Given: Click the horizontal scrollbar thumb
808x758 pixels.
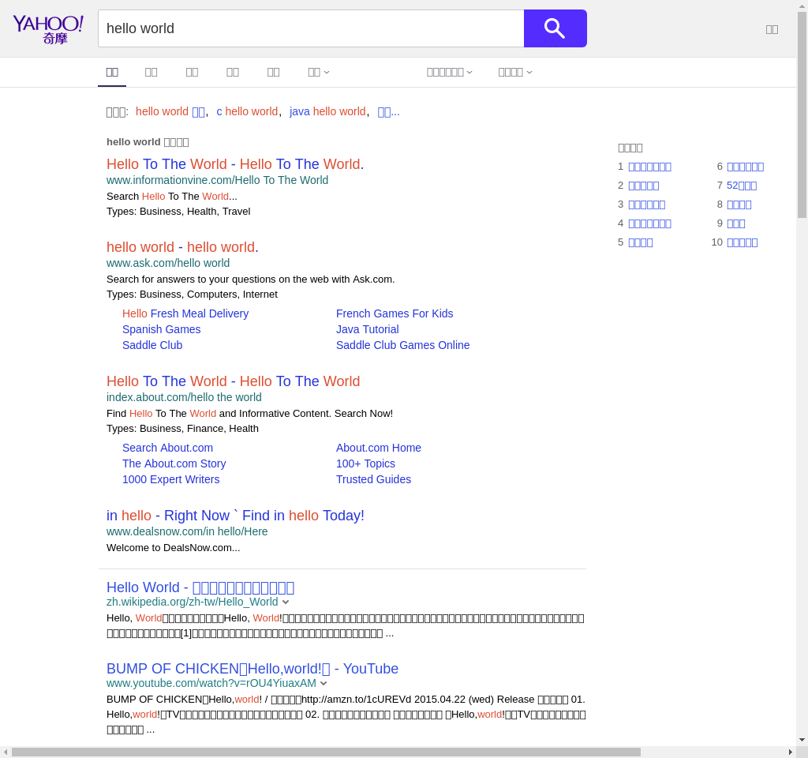Looking at the screenshot, I should point(326,752).
